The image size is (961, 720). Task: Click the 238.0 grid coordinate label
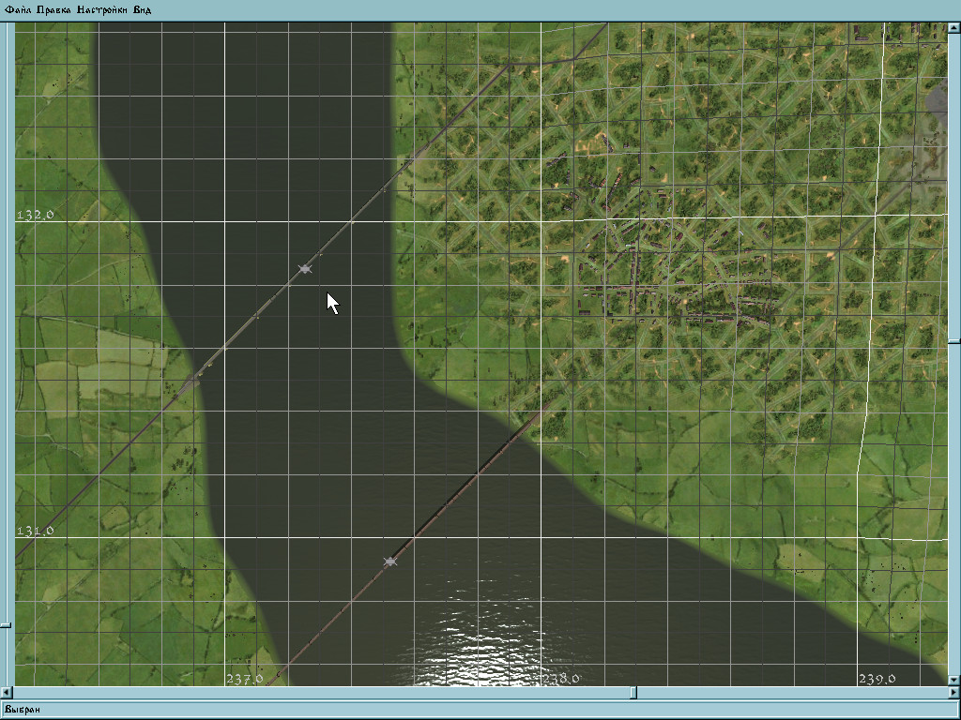561,679
